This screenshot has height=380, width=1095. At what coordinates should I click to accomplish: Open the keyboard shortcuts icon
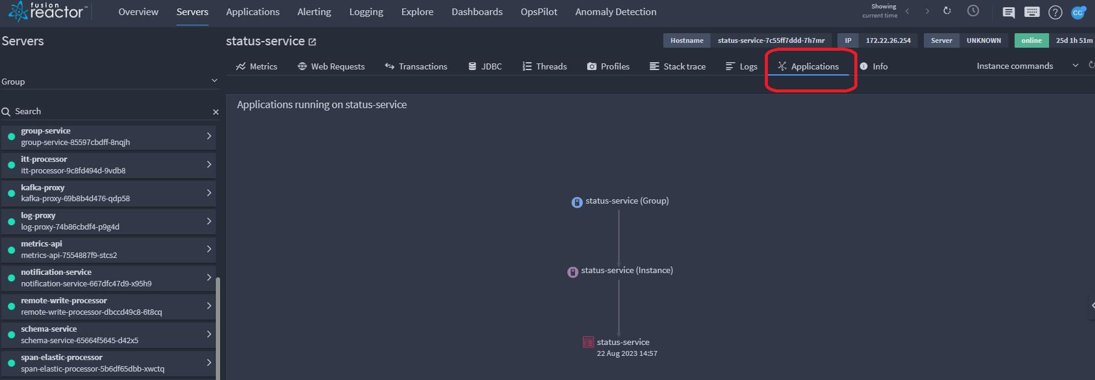(x=1032, y=12)
